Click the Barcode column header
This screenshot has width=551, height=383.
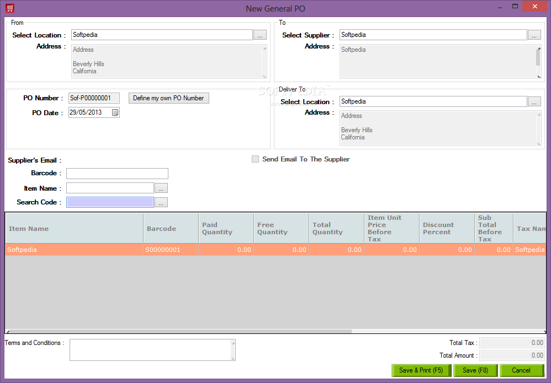[x=171, y=228]
